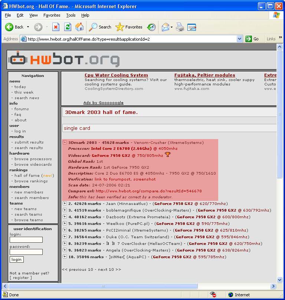The image size is (285, 300).
Task: Expand result 2 by Jaan
Action: [x=65, y=203]
